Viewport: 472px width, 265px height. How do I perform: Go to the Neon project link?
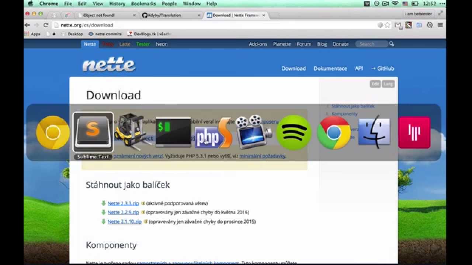pyautogui.click(x=162, y=44)
